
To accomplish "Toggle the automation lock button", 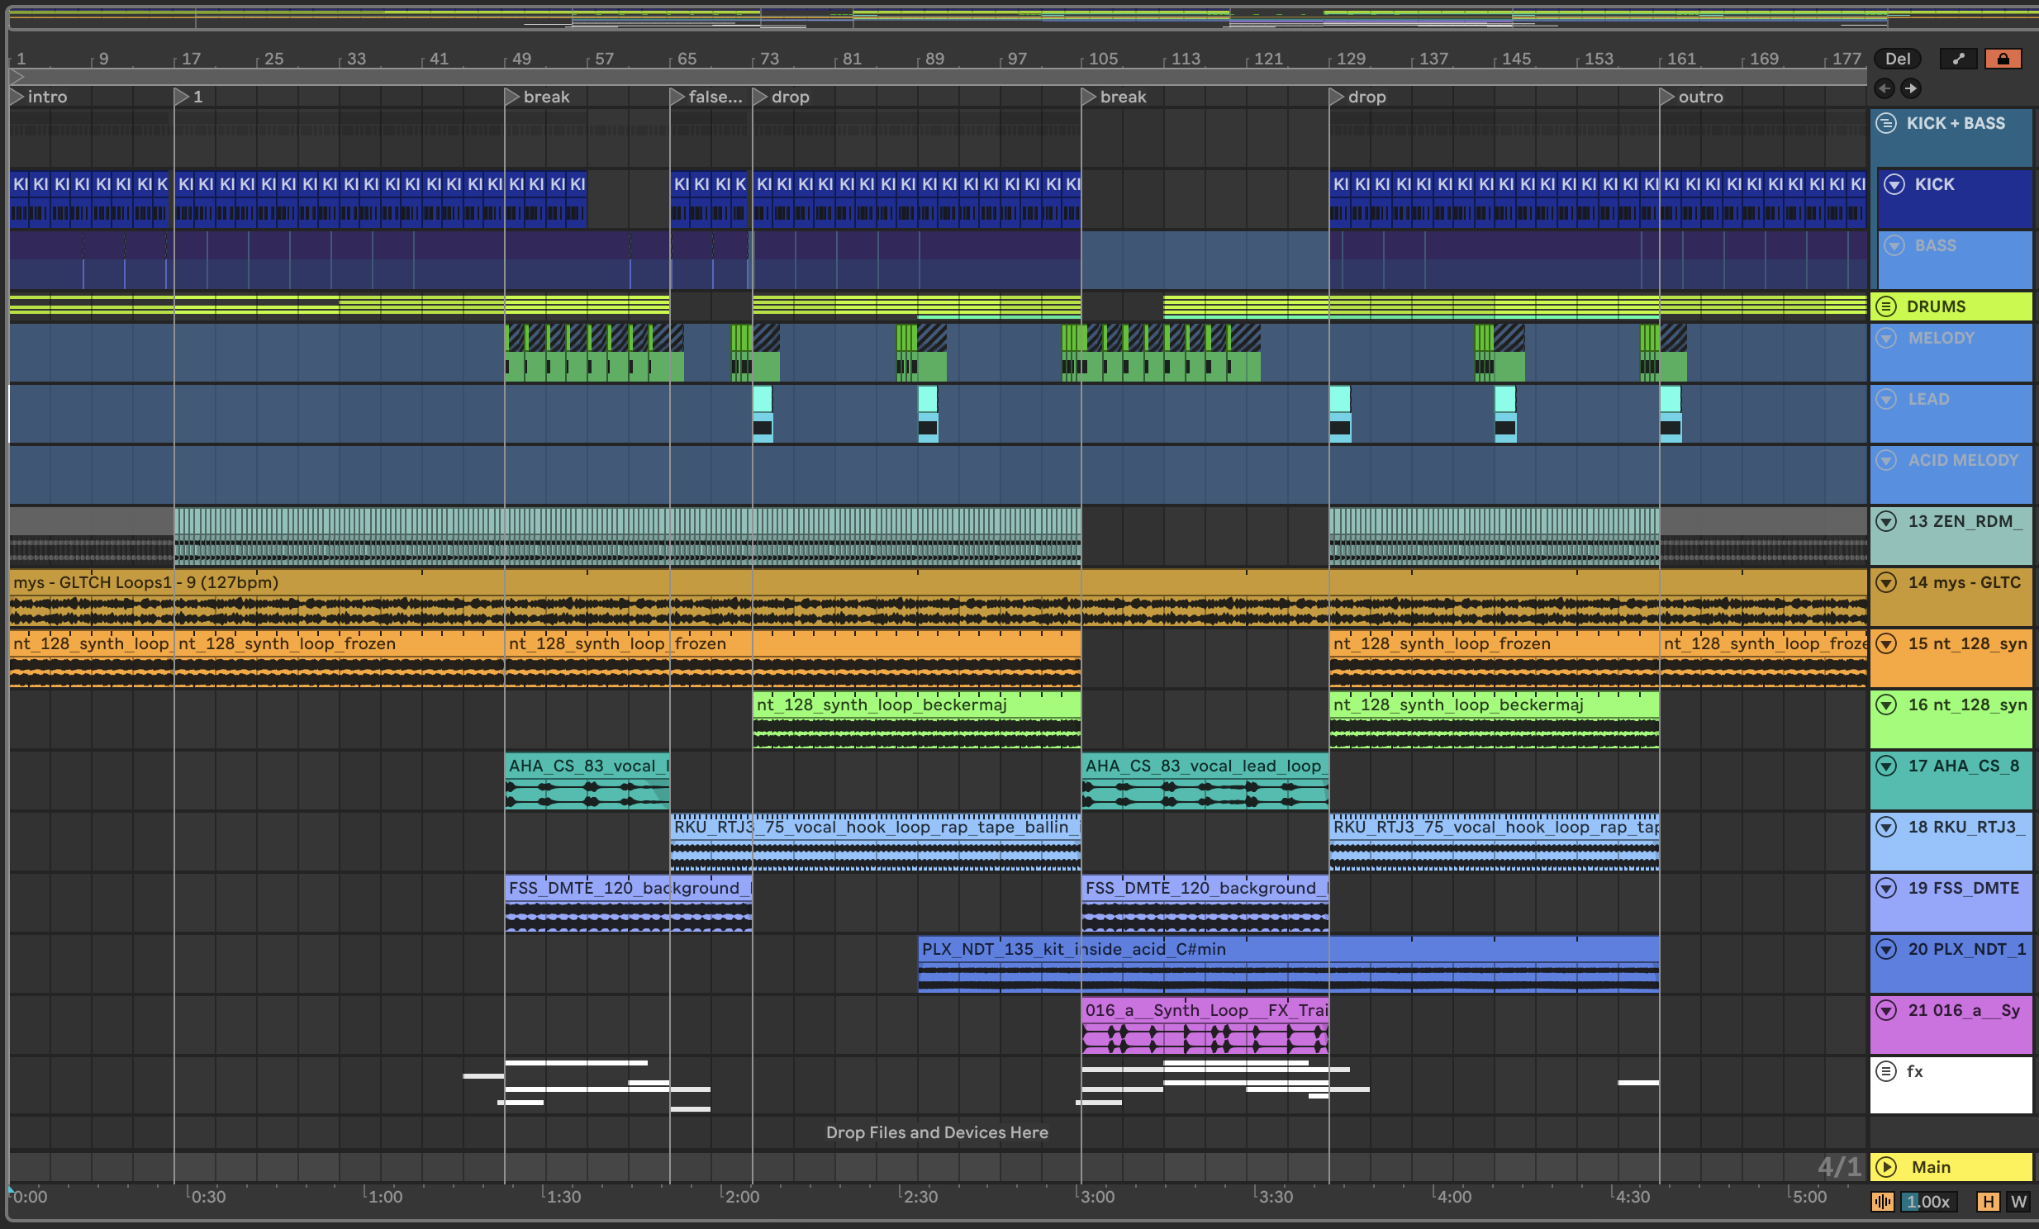I will (x=2003, y=59).
